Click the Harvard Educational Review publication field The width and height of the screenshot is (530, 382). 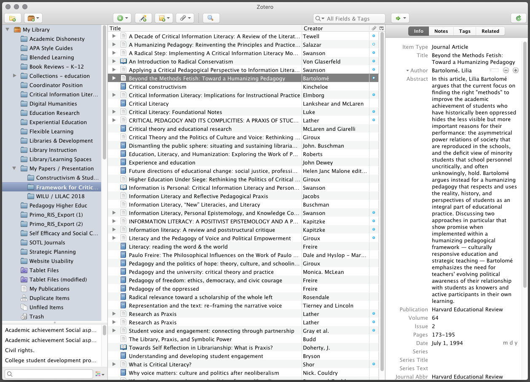coord(467,309)
